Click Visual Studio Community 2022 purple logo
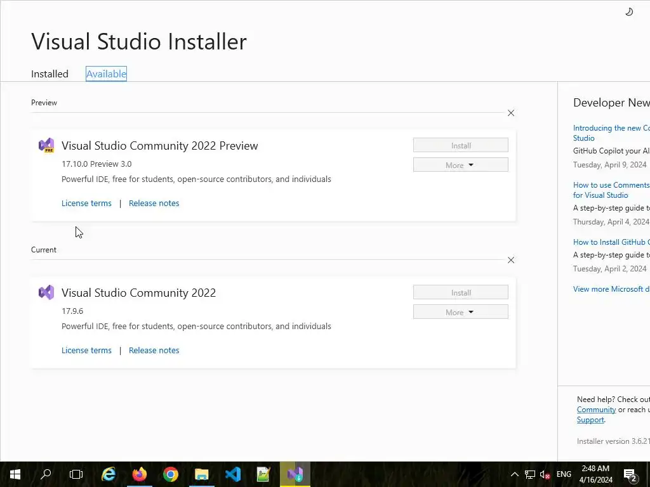Viewport: 650px width, 487px height. pos(46,292)
